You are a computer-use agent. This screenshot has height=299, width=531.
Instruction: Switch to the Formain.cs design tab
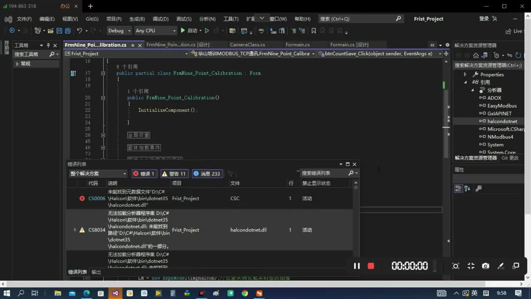click(349, 45)
